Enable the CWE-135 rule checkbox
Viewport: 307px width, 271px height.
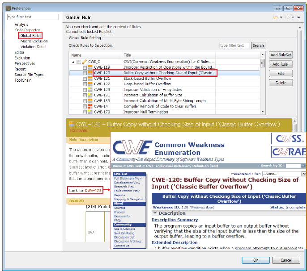point(85,101)
